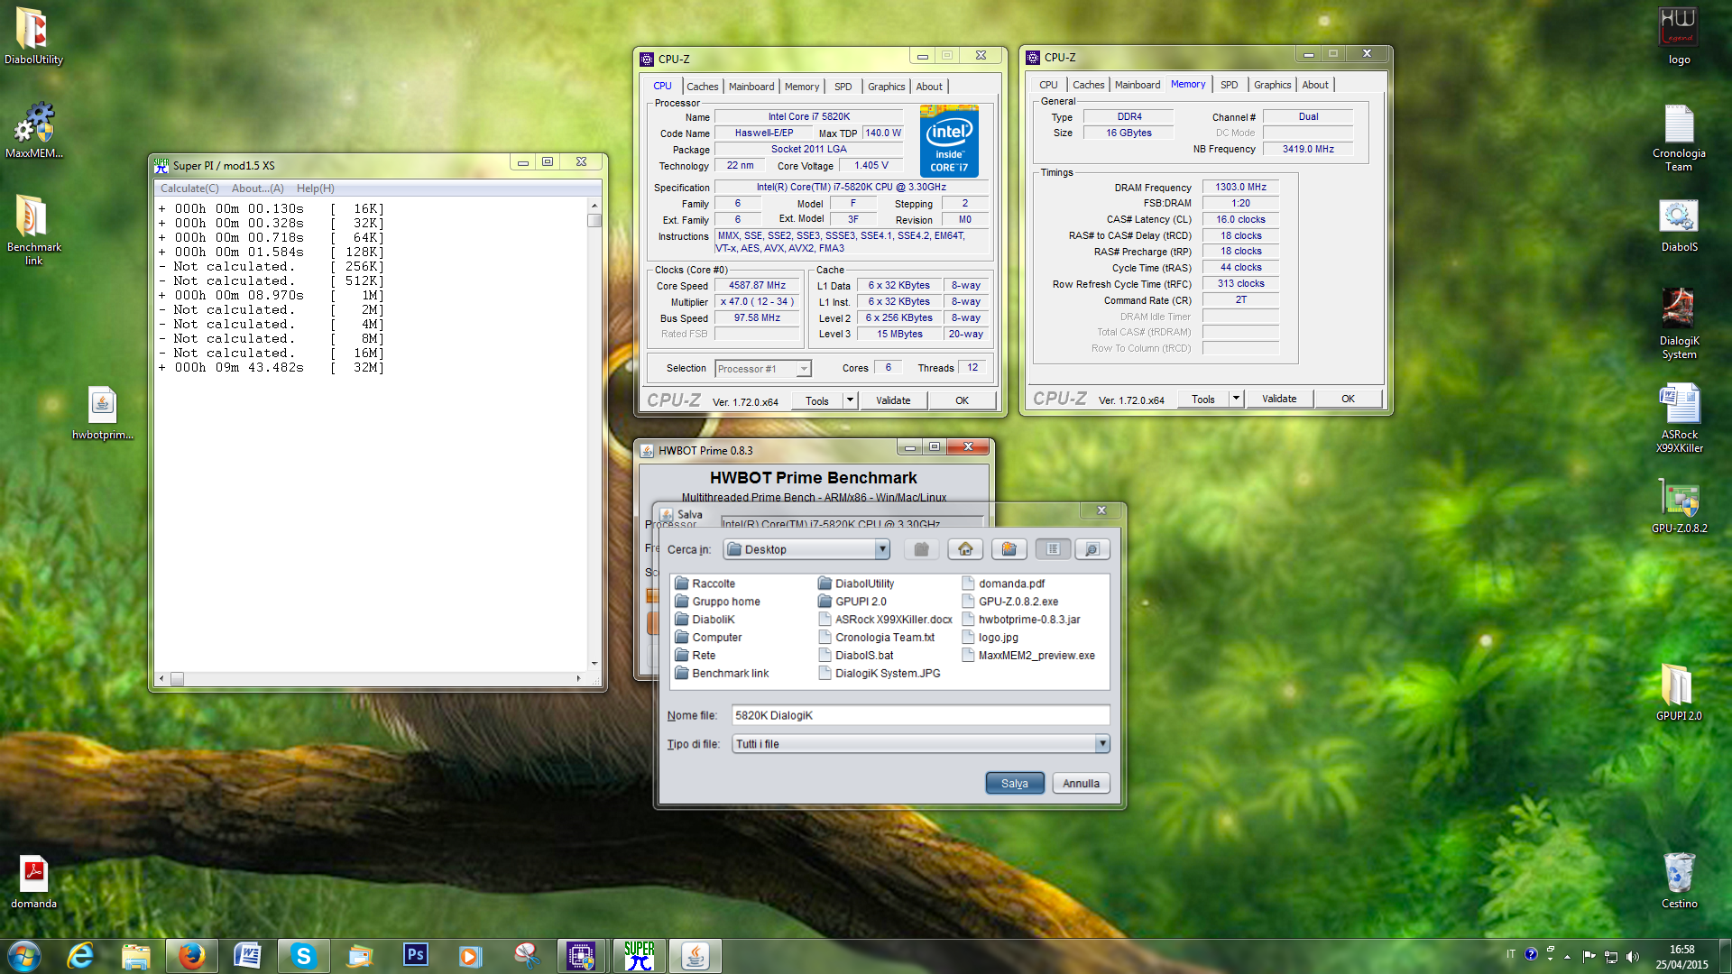Open Help(H) menu in Super PI
The image size is (1732, 974).
pyautogui.click(x=316, y=188)
